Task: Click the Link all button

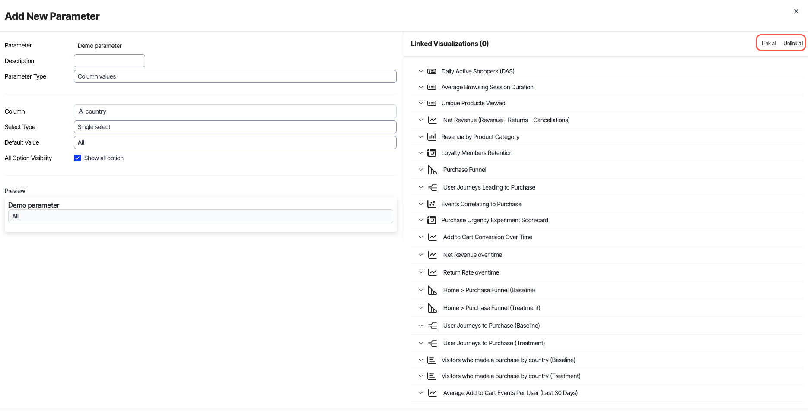Action: pyautogui.click(x=769, y=44)
